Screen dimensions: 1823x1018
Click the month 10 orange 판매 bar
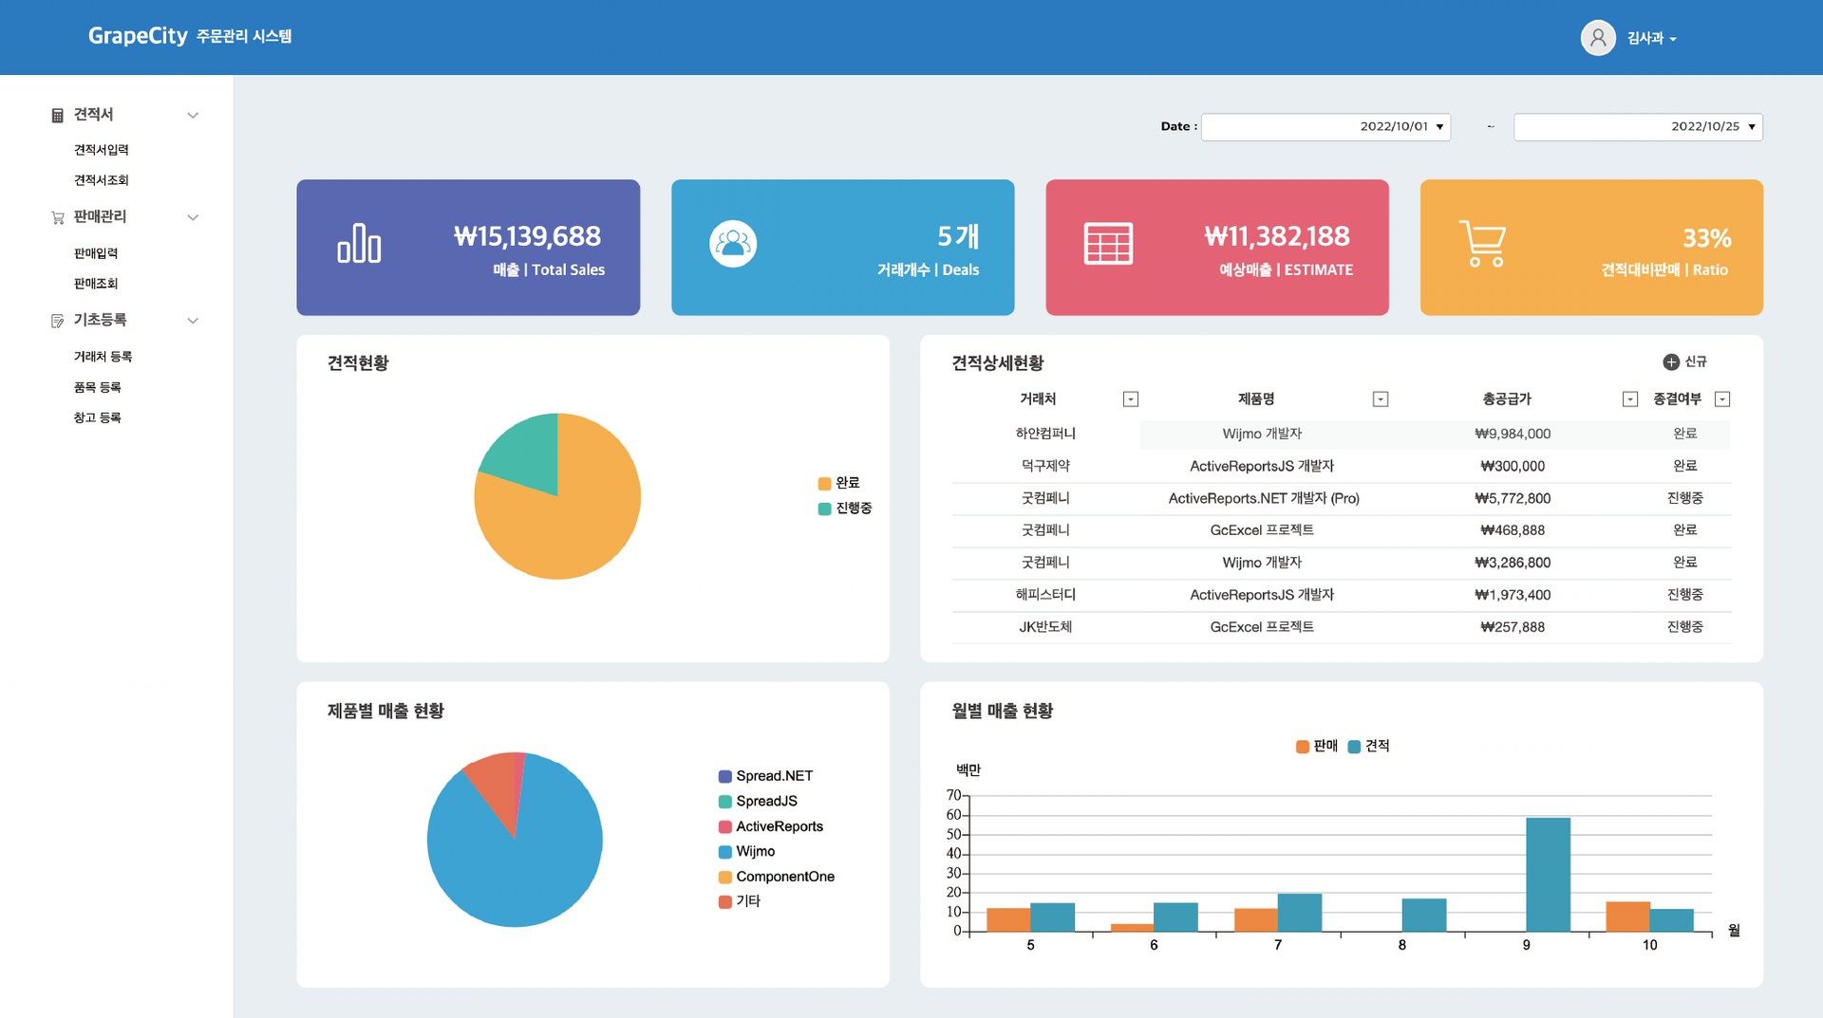1627,916
